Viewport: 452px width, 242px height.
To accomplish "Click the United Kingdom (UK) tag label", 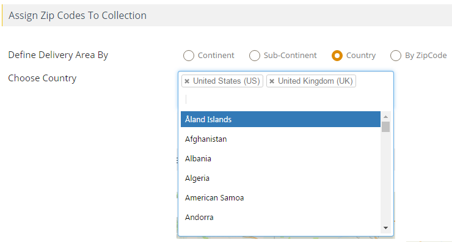I will point(315,81).
